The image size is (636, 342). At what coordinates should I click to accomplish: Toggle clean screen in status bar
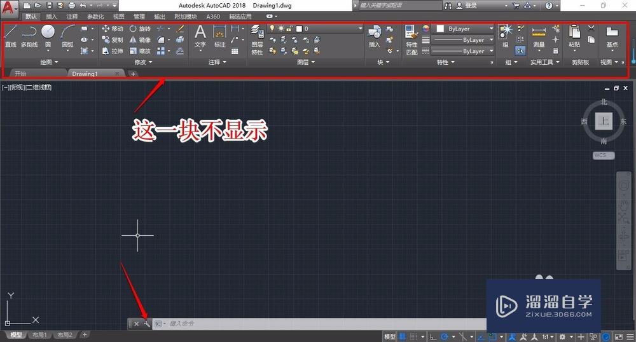point(619,337)
